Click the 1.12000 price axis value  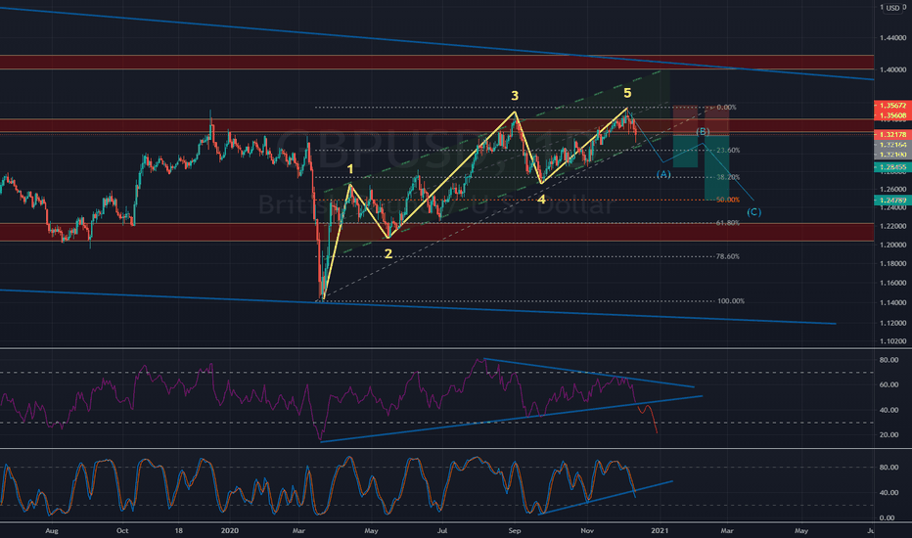(x=892, y=323)
